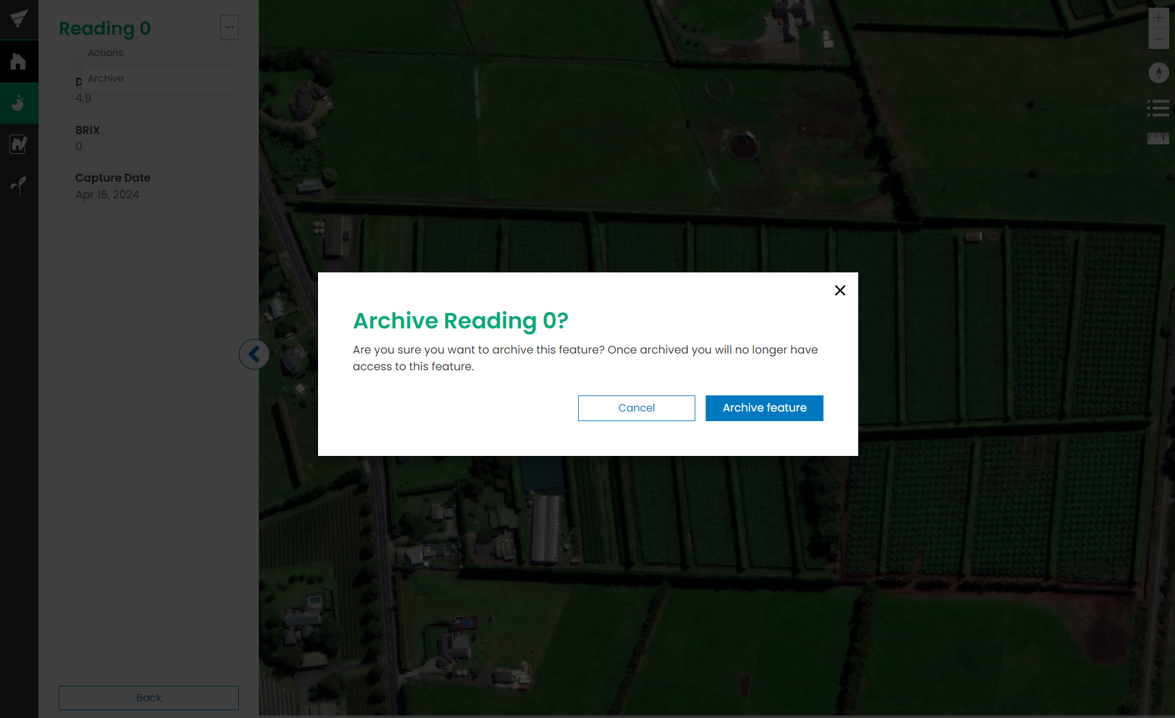Choose Archive from the Actions menu
Image resolution: width=1175 pixels, height=718 pixels.
coord(106,79)
